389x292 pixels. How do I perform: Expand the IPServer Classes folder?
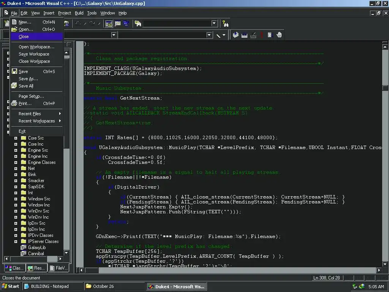click(16, 241)
